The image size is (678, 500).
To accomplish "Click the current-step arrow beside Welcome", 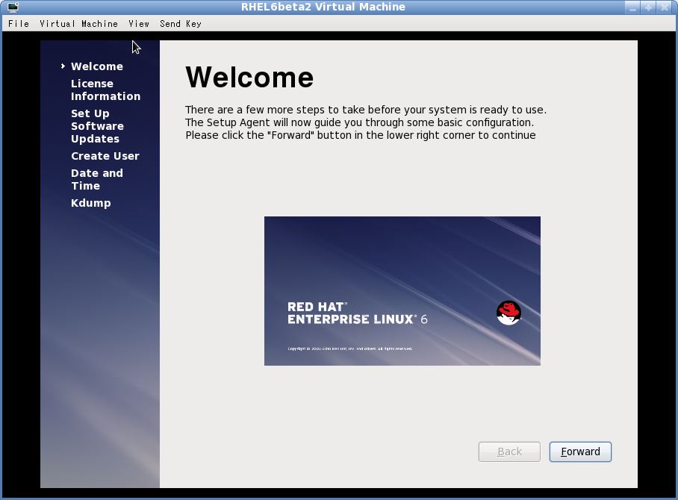I will pyautogui.click(x=63, y=66).
